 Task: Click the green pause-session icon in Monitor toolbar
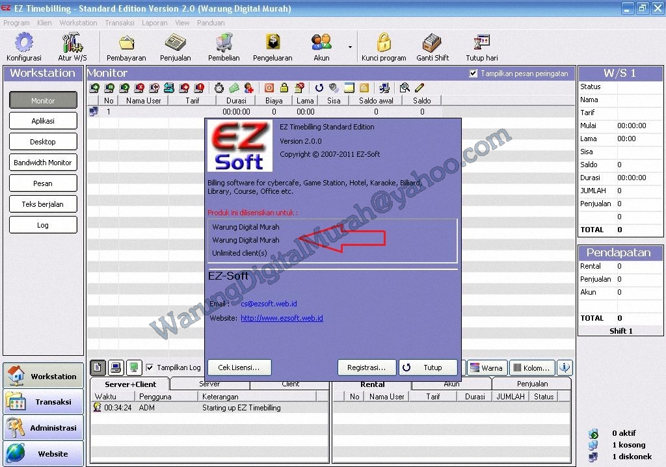coord(109,88)
